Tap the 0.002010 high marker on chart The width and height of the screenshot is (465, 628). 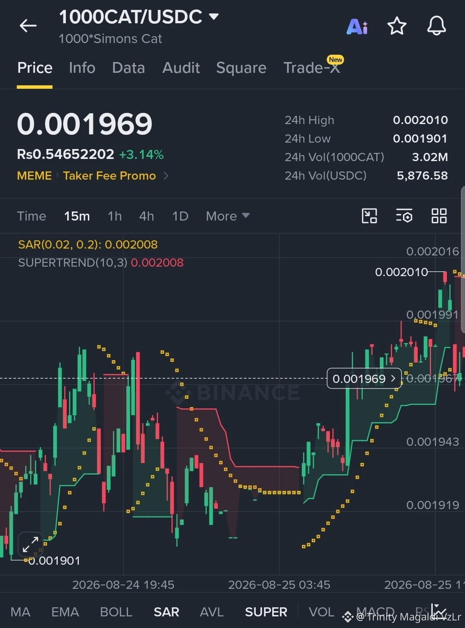tap(401, 272)
